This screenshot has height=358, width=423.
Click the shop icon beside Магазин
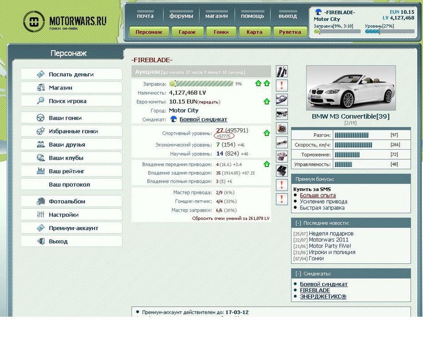pyautogui.click(x=40, y=87)
